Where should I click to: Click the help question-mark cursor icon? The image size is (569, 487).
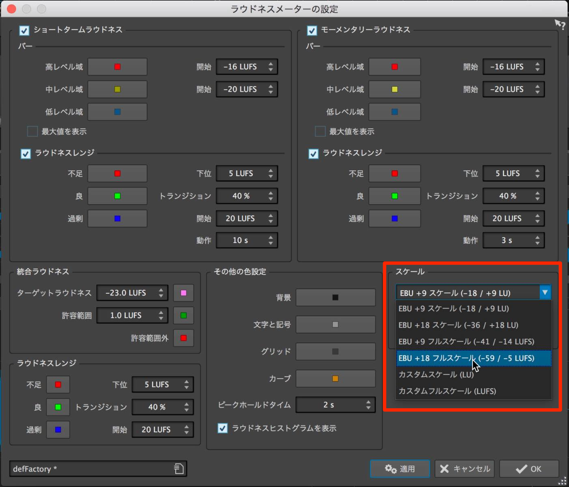(x=560, y=24)
